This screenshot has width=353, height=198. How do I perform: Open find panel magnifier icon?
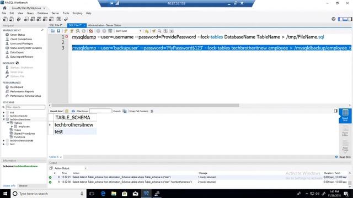[x=159, y=31]
